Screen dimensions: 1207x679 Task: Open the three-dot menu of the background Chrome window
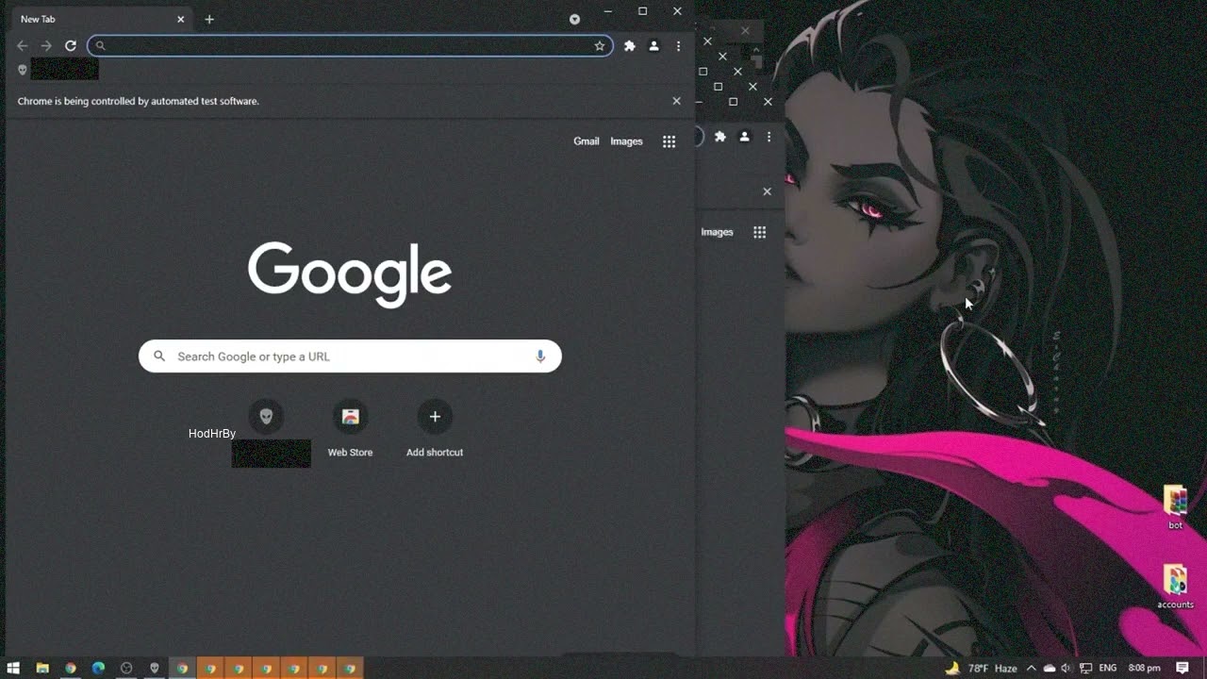pyautogui.click(x=769, y=137)
